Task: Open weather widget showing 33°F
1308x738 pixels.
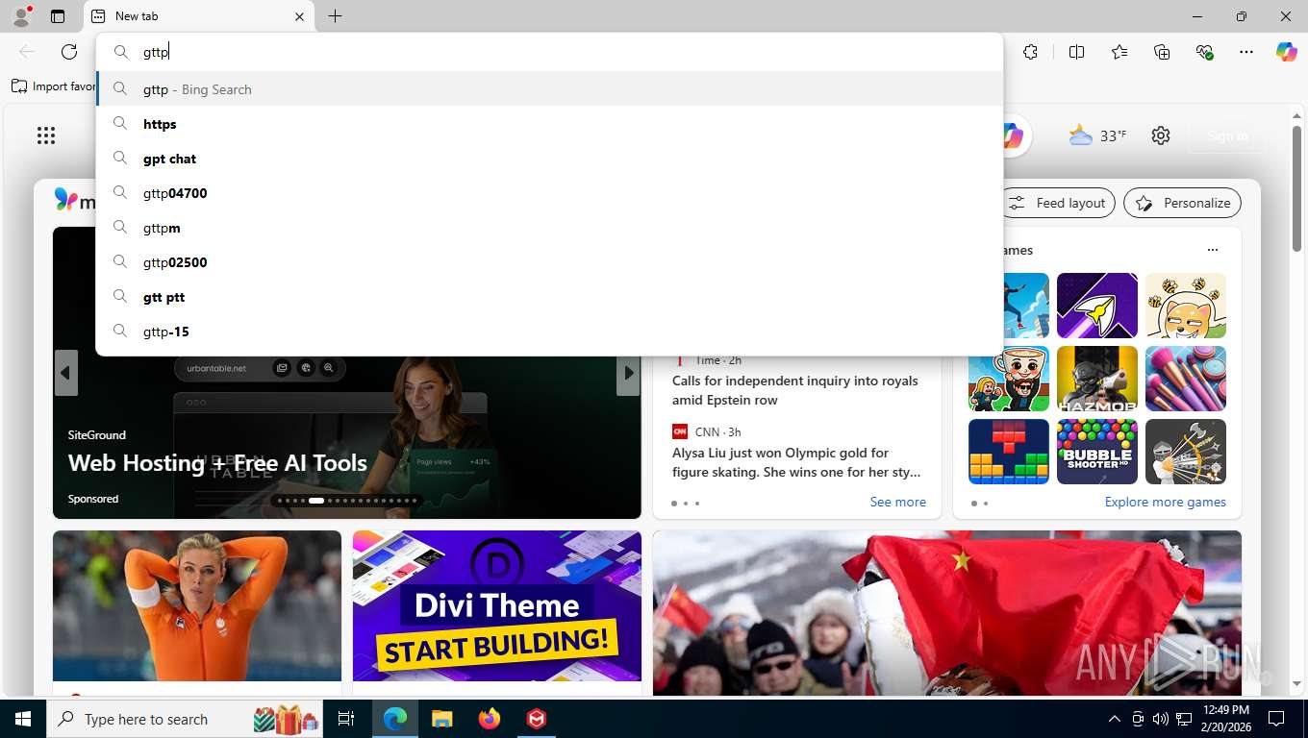Action: pyautogui.click(x=1097, y=135)
